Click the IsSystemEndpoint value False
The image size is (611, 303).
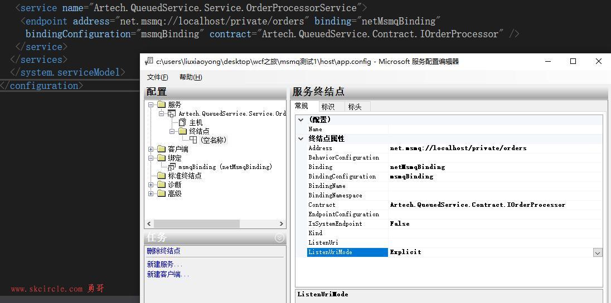[x=400, y=223]
